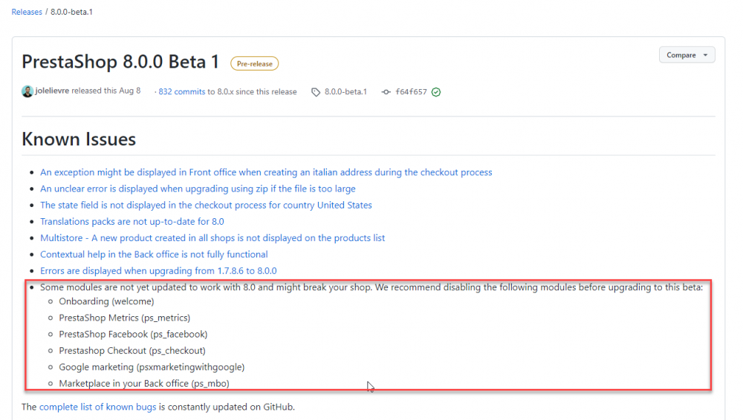The image size is (743, 420).
Task: Open the Compare dropdown
Action: (687, 55)
